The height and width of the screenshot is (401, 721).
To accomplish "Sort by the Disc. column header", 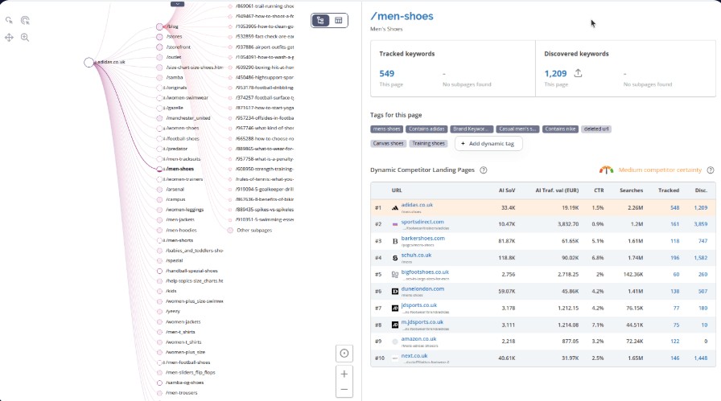I will pyautogui.click(x=701, y=190).
